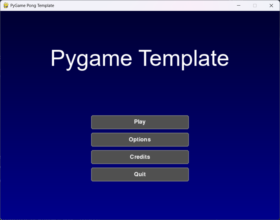Viewport: 280px width, 220px height.
Task: Click the topmost button in the menu stack
Action: coord(140,122)
